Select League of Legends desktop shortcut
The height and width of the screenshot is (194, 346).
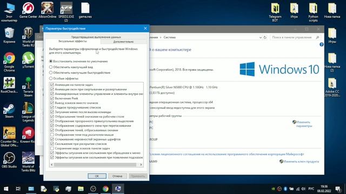[x=28, y=112]
